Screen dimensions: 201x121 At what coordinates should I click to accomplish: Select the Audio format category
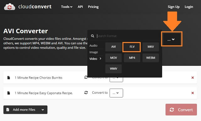pyautogui.click(x=94, y=45)
